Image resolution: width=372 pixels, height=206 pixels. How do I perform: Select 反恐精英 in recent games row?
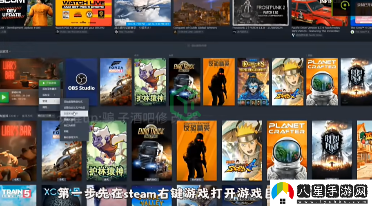tap(219, 82)
